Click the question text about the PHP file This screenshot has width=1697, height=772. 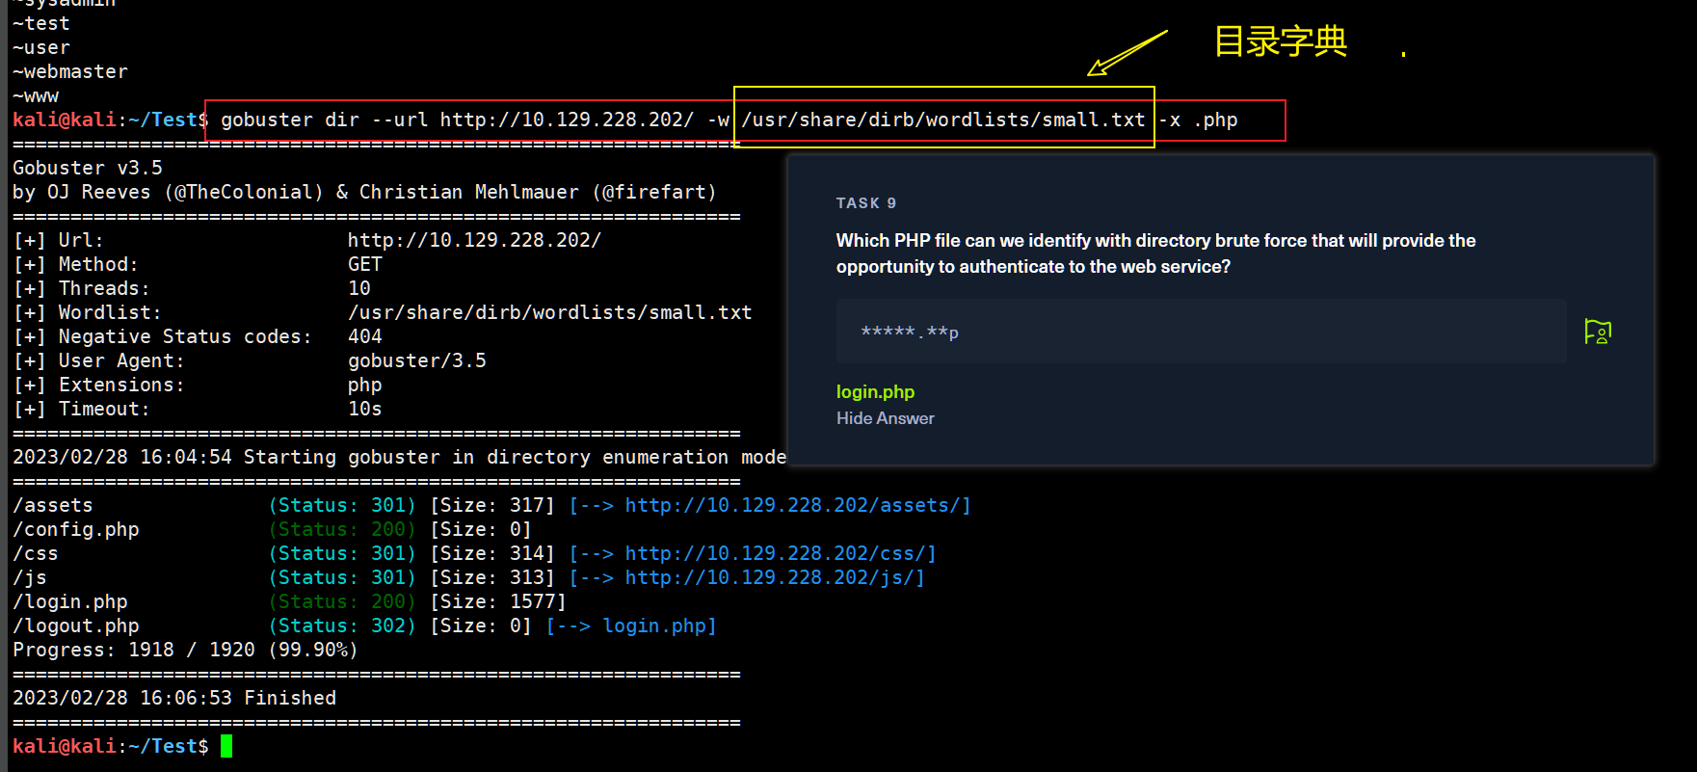(1155, 253)
